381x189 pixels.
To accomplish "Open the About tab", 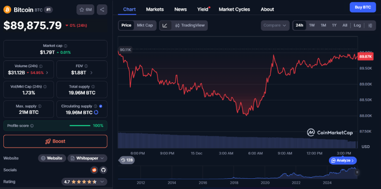I will click(x=267, y=9).
